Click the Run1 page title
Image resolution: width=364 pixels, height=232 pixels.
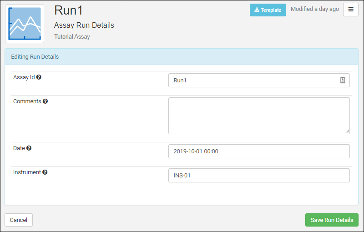pos(69,10)
